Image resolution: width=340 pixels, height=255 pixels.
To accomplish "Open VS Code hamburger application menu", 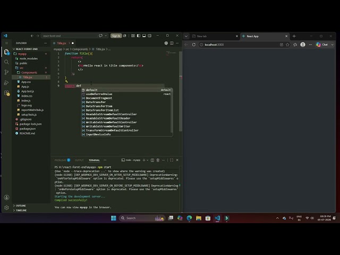I will [6, 43].
